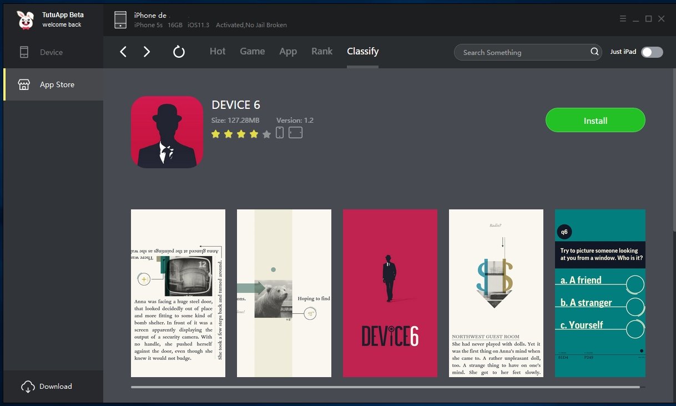
Task: Open the Northwest Guest Room screenshot
Action: pos(496,293)
